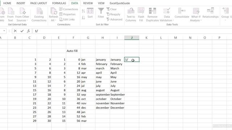This screenshot has width=232, height=130.
Task: Select cell containing dec
Action: point(88,108)
